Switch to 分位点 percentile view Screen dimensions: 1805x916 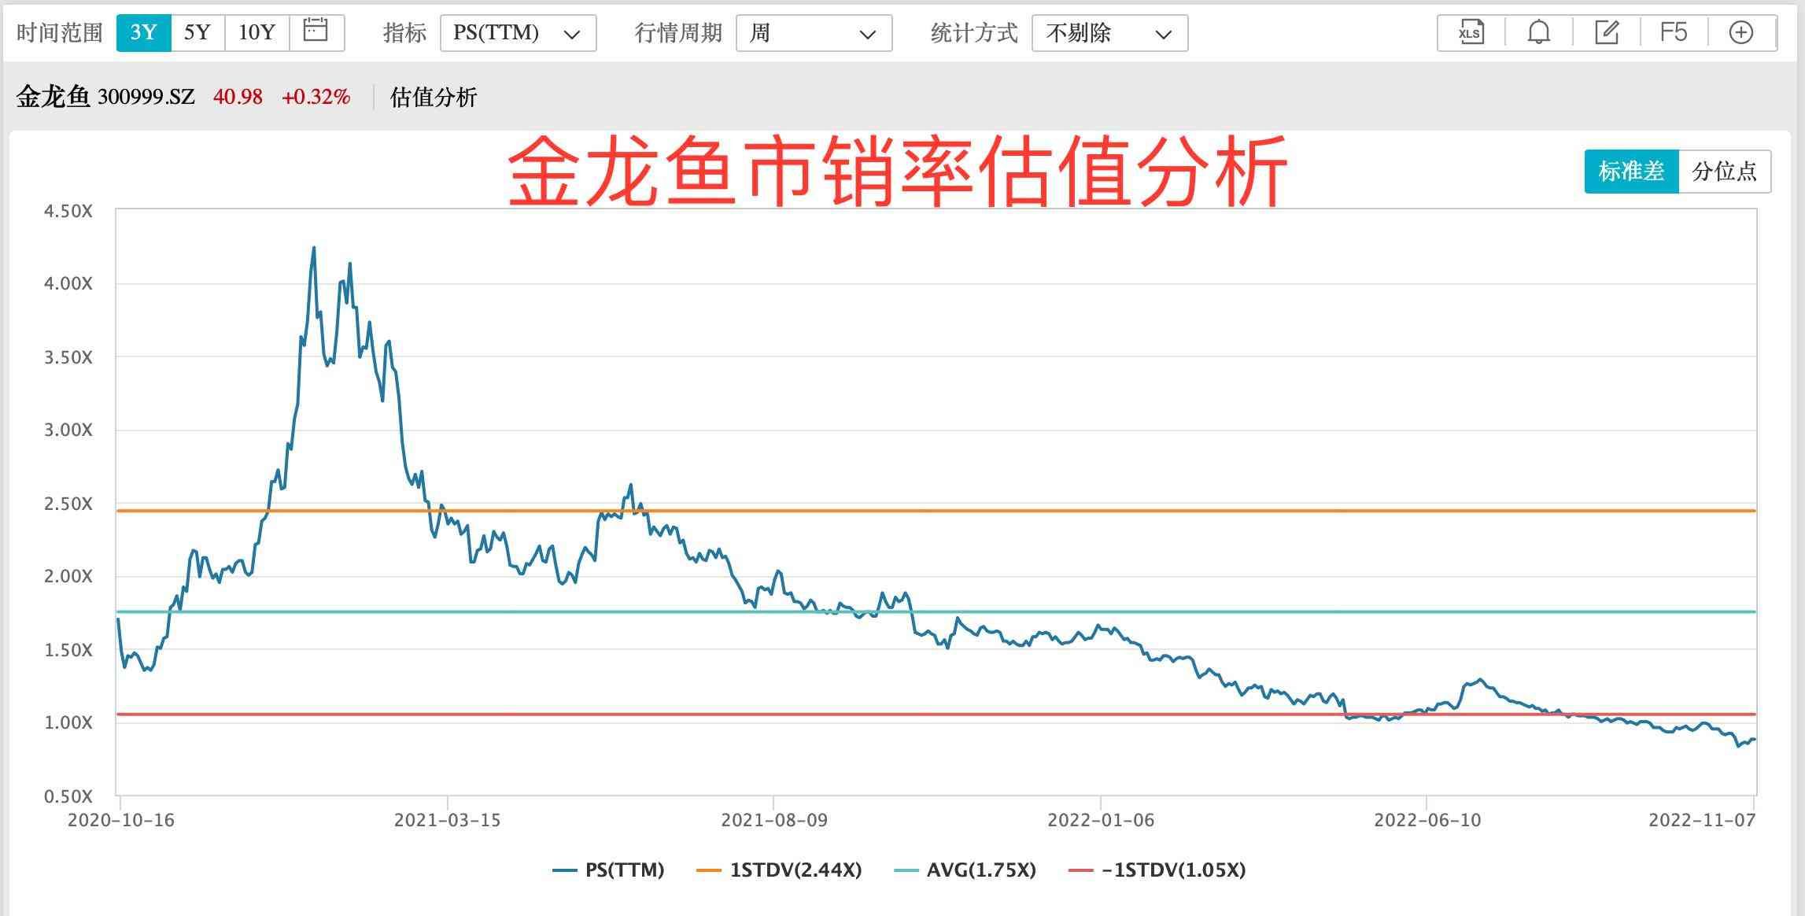click(x=1724, y=171)
